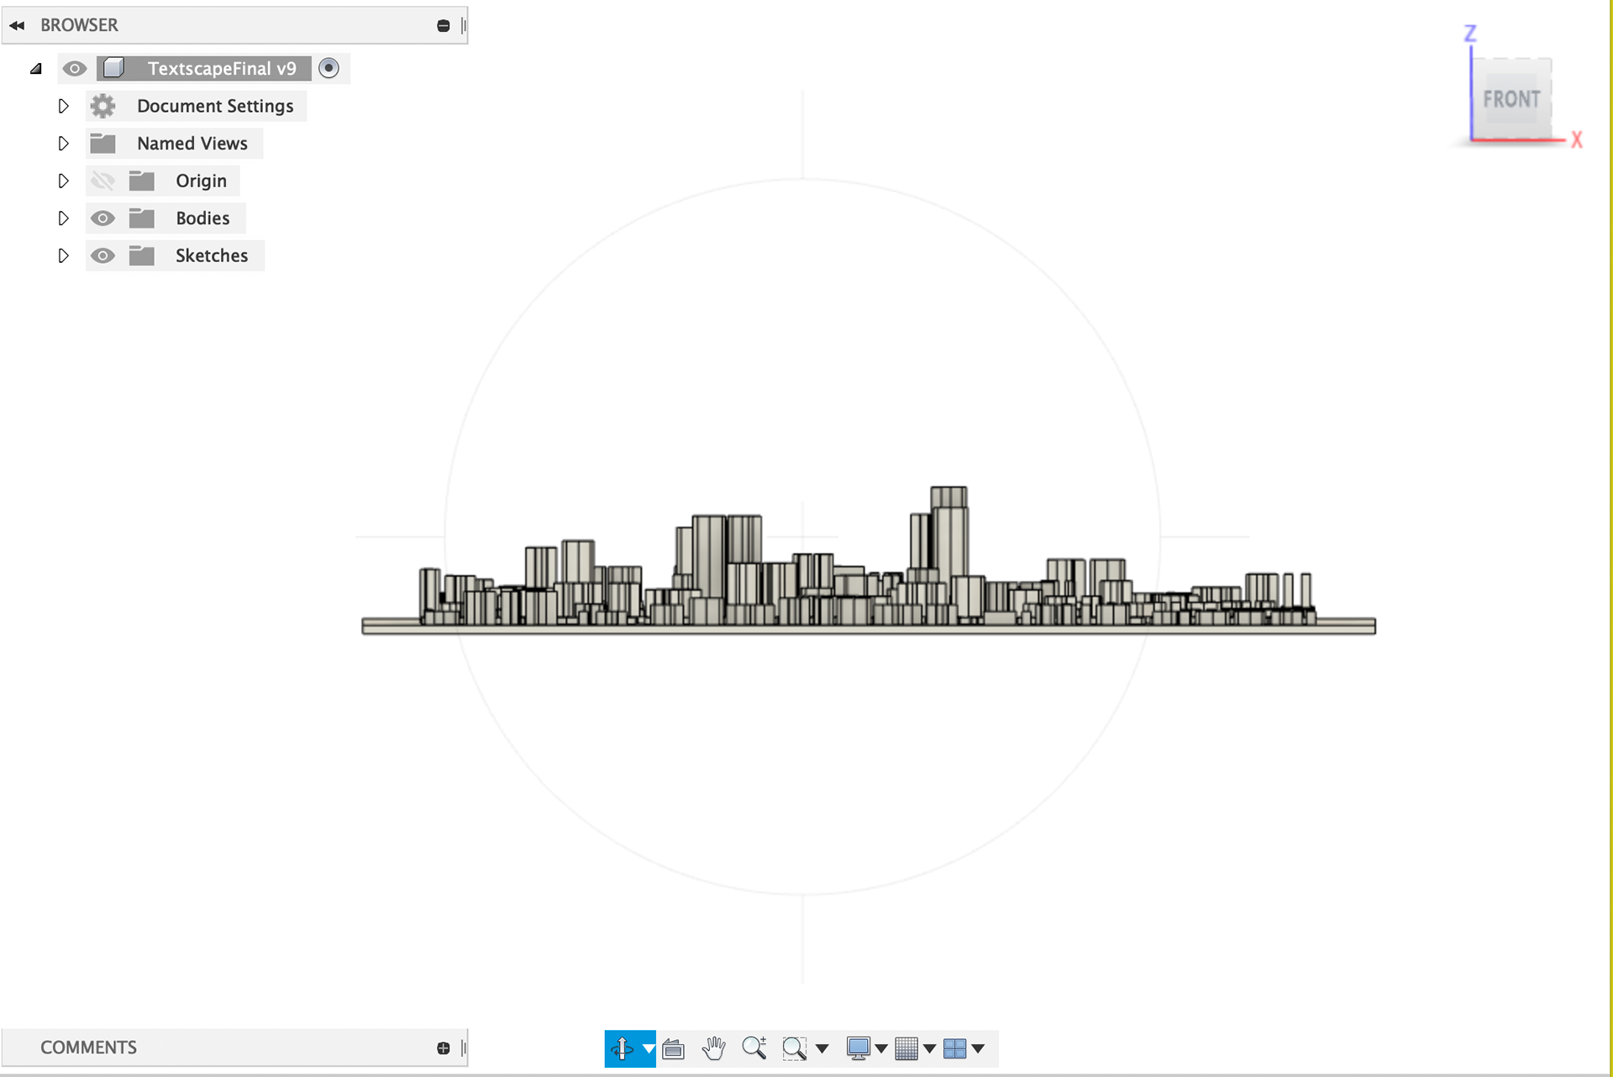Select the Zoom magnifier tool
The height and width of the screenshot is (1077, 1613).
click(754, 1048)
